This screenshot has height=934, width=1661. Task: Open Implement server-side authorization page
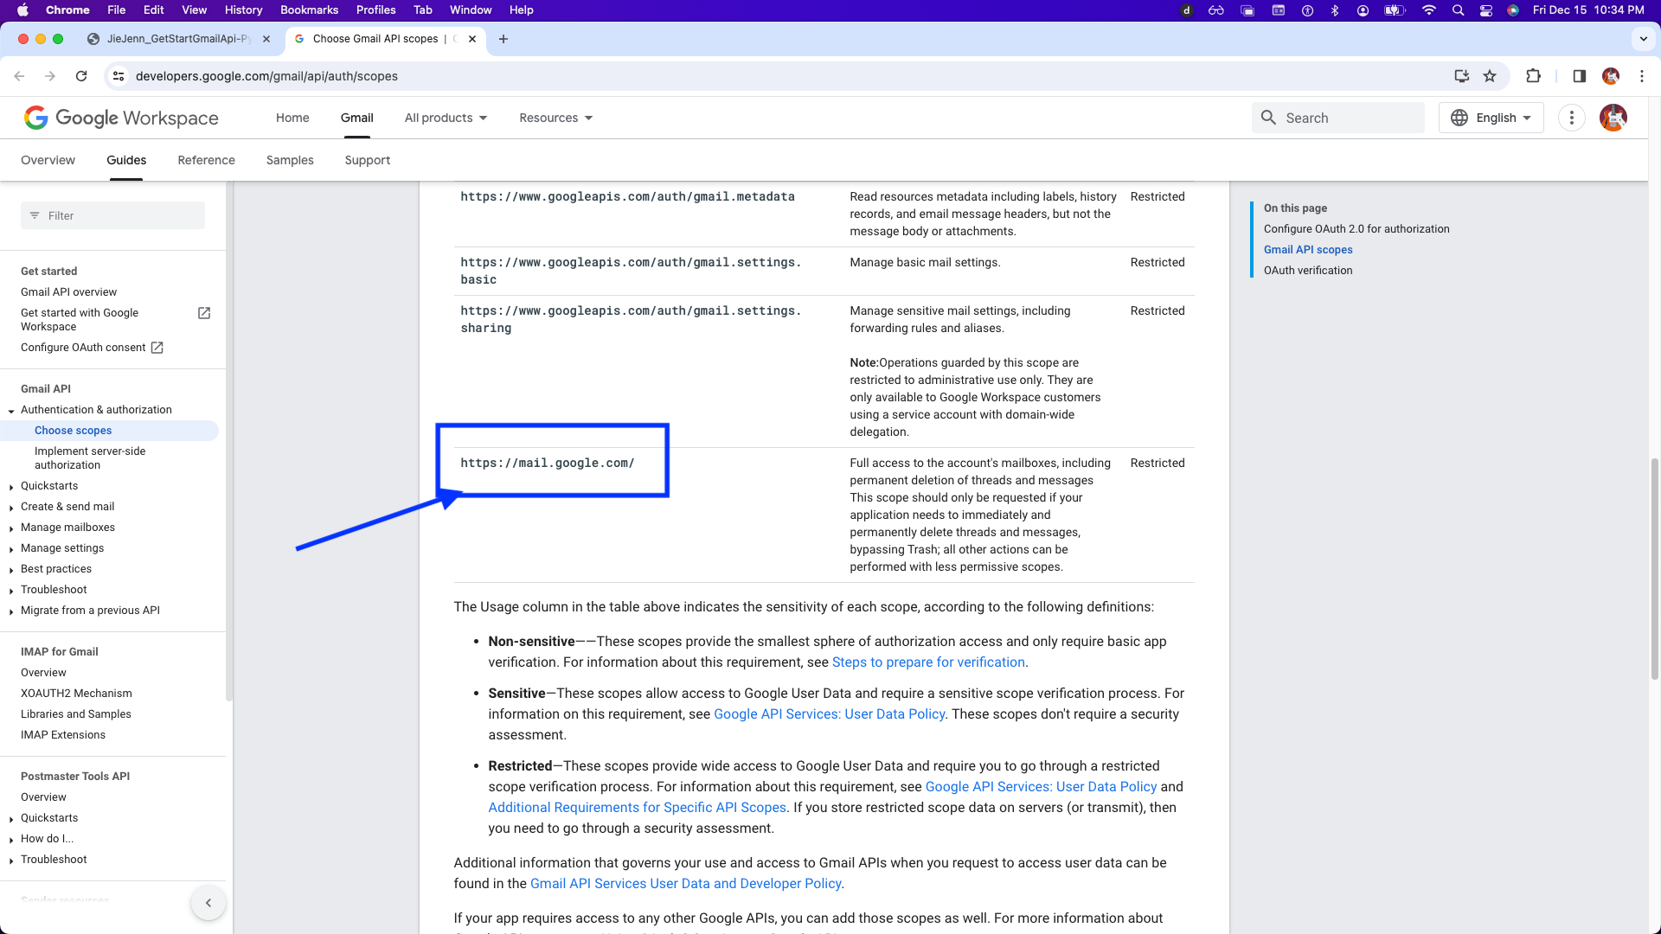click(x=90, y=458)
